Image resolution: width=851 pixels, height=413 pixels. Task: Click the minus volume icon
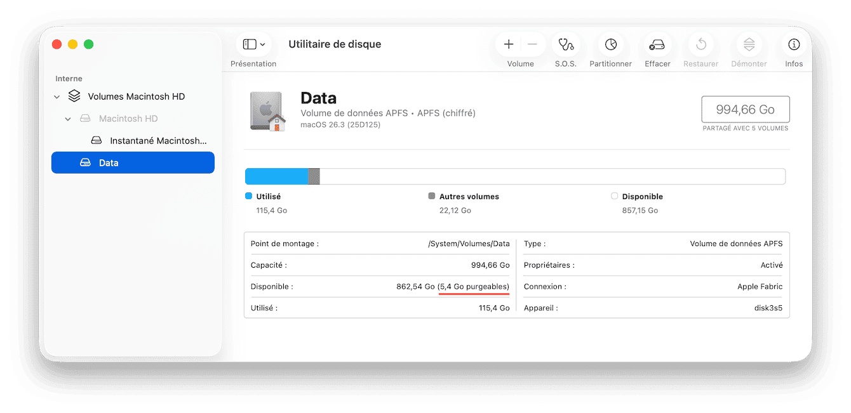[532, 44]
